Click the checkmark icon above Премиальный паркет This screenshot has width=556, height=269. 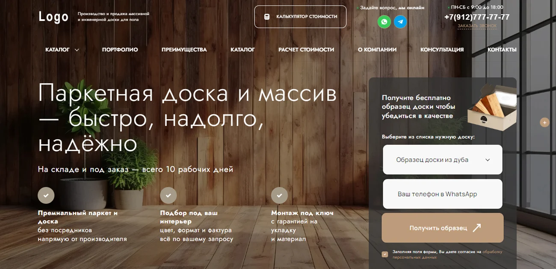pyautogui.click(x=46, y=195)
